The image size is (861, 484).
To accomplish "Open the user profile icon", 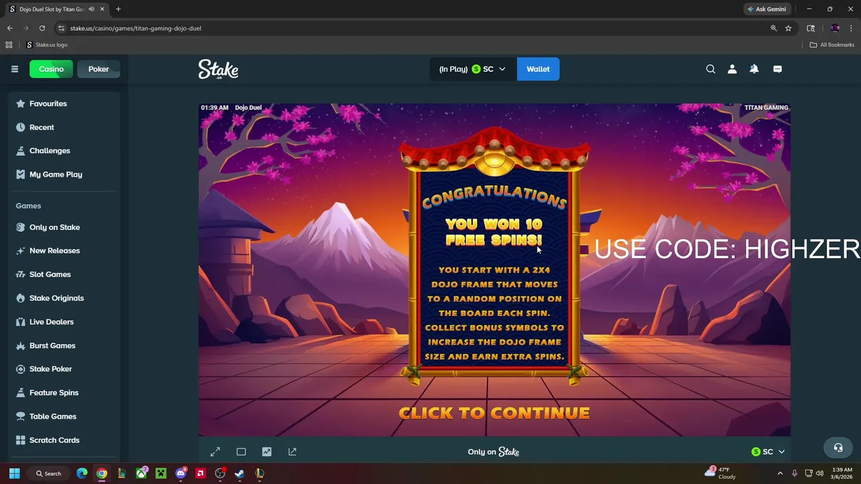I will 733,69.
